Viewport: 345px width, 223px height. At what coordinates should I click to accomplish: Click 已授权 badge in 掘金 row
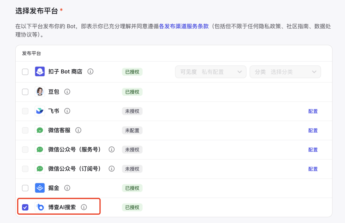132,188
